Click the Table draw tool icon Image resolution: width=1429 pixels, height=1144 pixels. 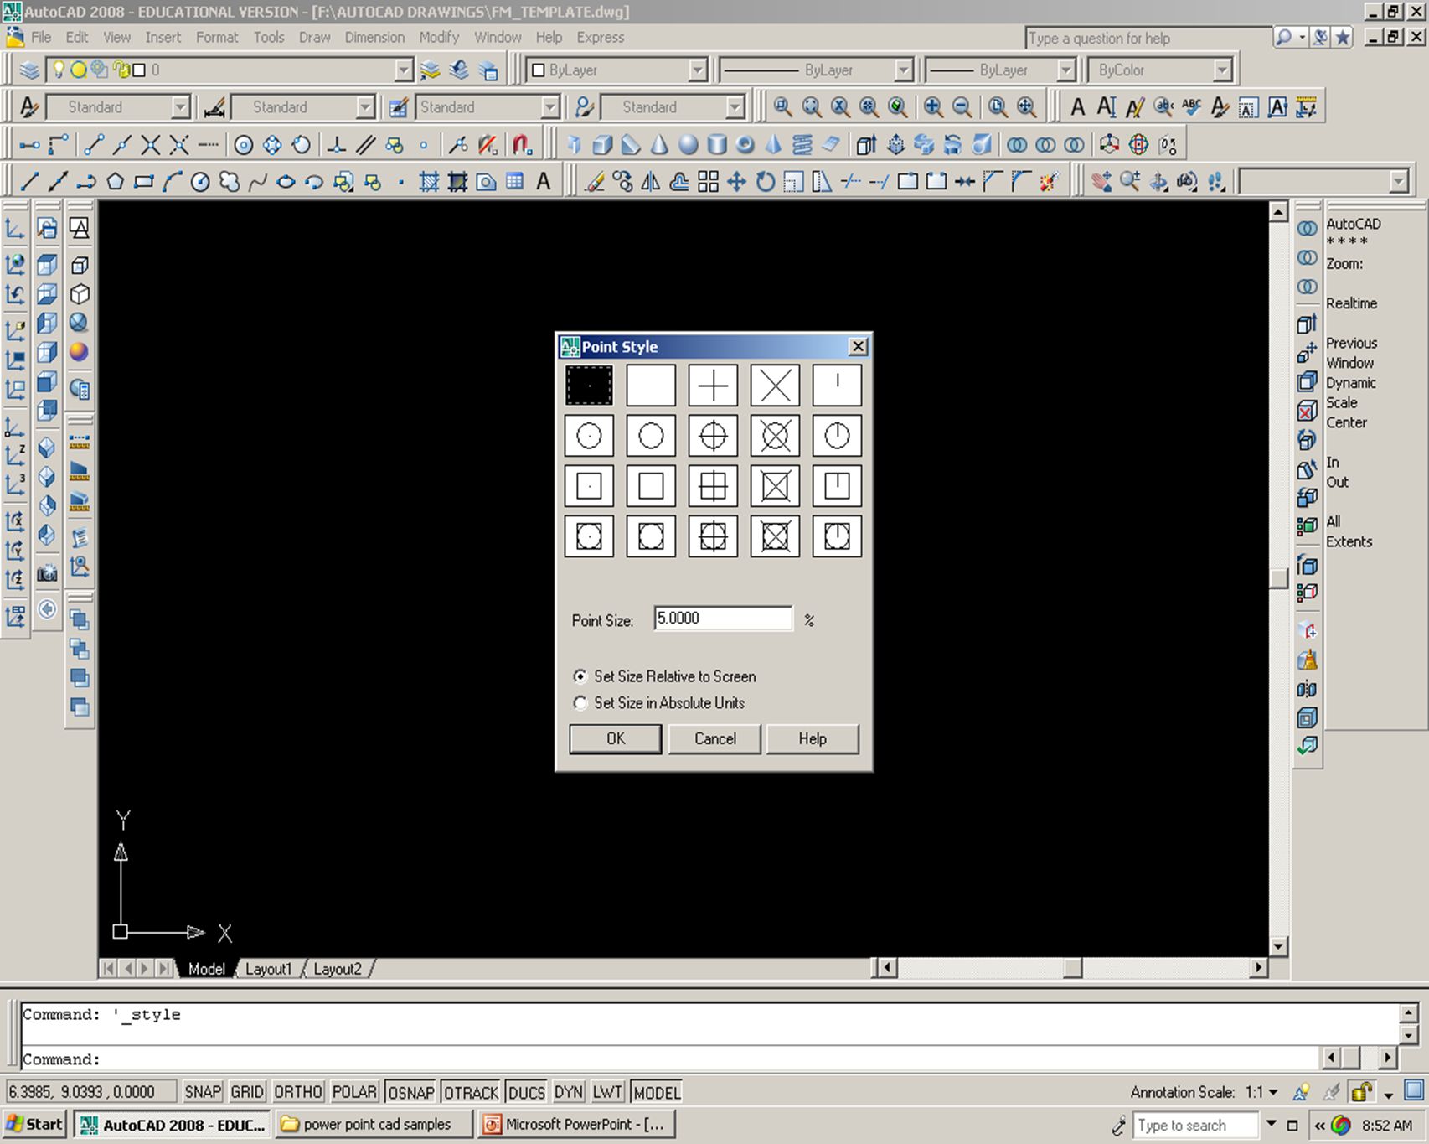click(x=514, y=181)
